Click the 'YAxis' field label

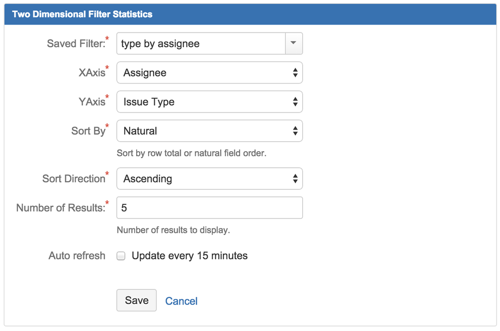point(92,102)
